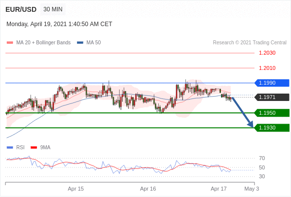Click the green 1.1950 support tag
This screenshot has height=197, width=291.
point(272,113)
